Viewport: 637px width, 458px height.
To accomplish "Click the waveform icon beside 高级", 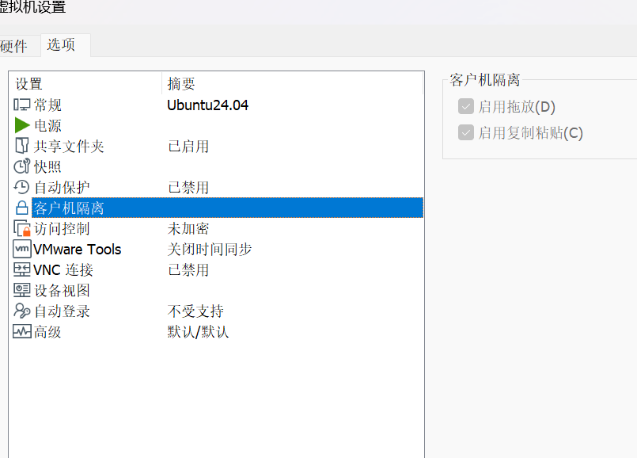I will click(22, 331).
